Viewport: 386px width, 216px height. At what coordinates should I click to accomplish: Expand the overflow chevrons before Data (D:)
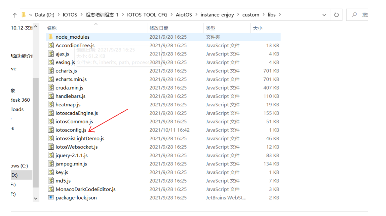[x=30, y=15]
